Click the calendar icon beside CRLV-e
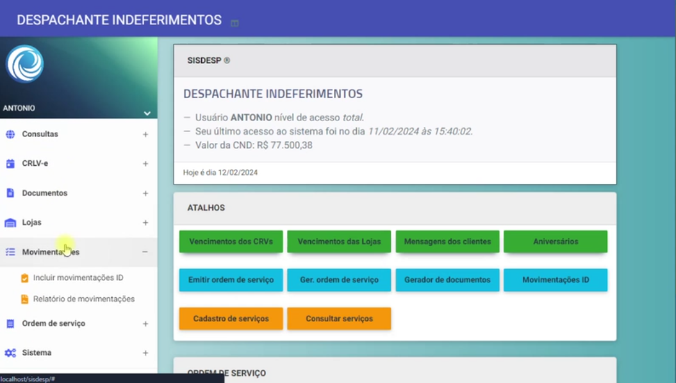 click(x=10, y=164)
